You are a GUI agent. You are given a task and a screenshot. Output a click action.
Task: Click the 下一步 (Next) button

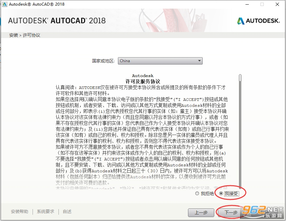231,212
